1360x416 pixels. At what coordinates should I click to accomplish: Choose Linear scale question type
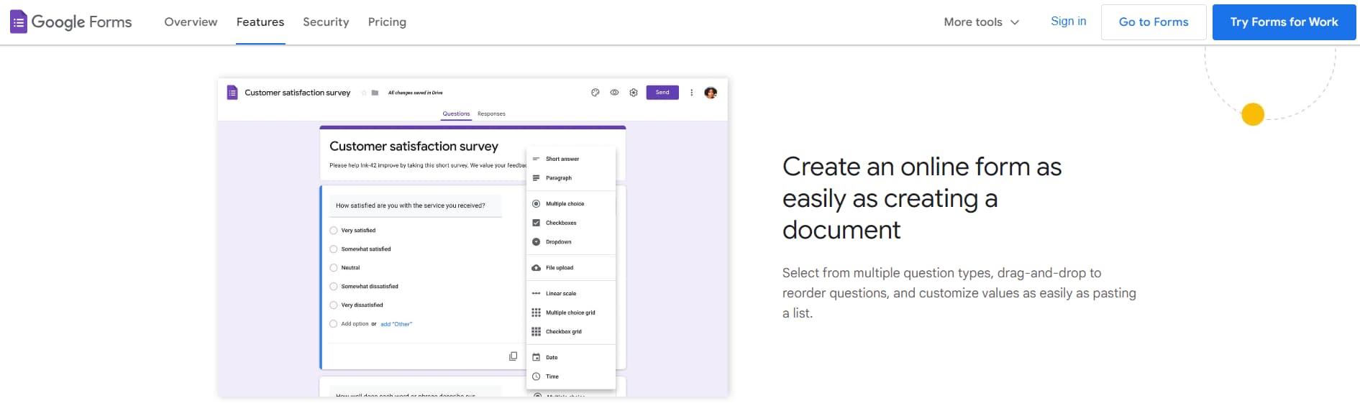point(571,294)
